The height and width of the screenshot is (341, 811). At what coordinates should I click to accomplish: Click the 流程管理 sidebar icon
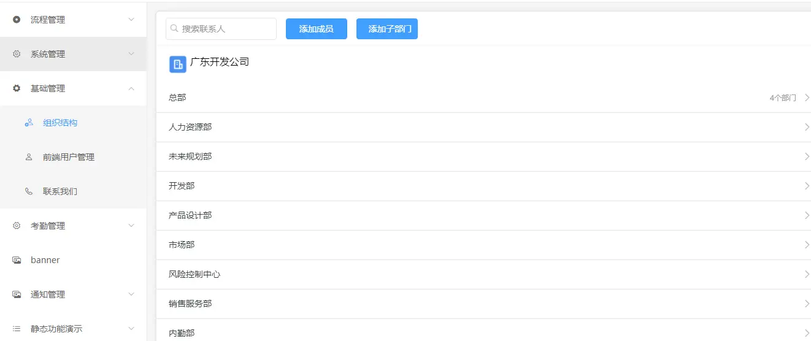pos(17,20)
